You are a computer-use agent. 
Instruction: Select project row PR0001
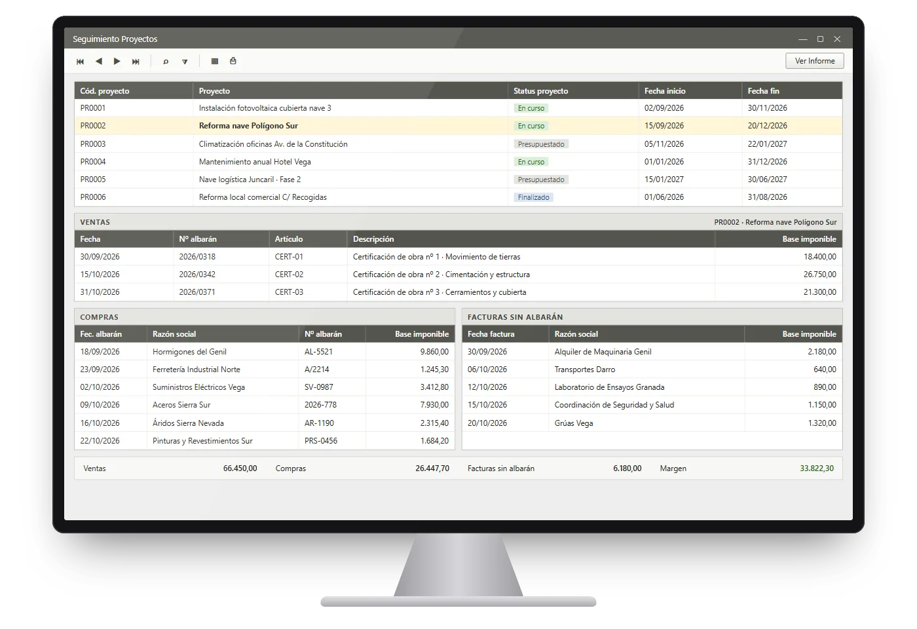click(458, 108)
